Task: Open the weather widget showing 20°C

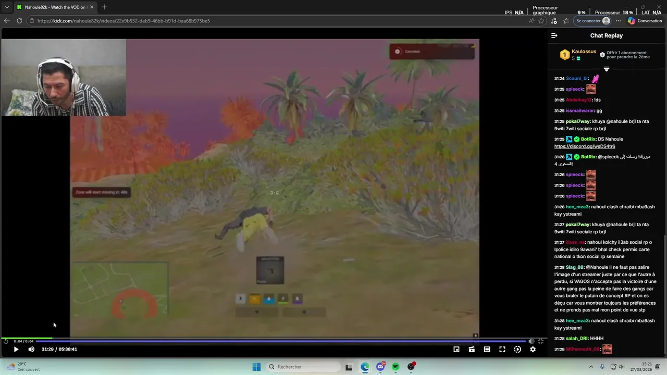Action: (x=22, y=367)
